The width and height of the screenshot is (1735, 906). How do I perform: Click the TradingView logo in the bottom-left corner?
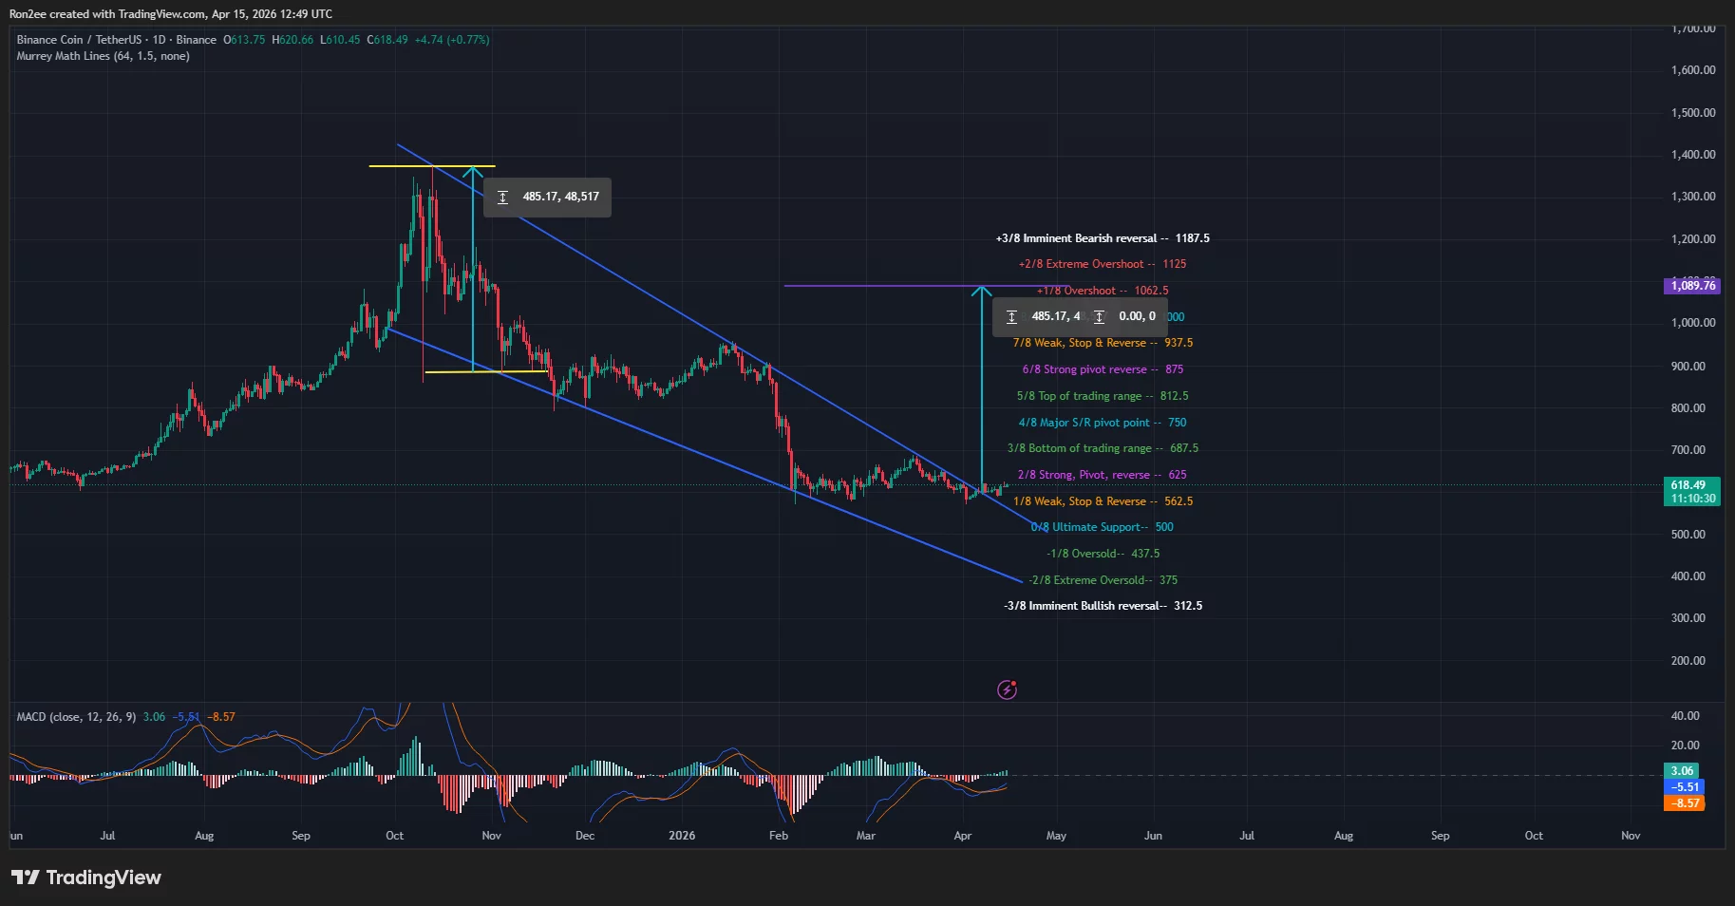pos(86,878)
